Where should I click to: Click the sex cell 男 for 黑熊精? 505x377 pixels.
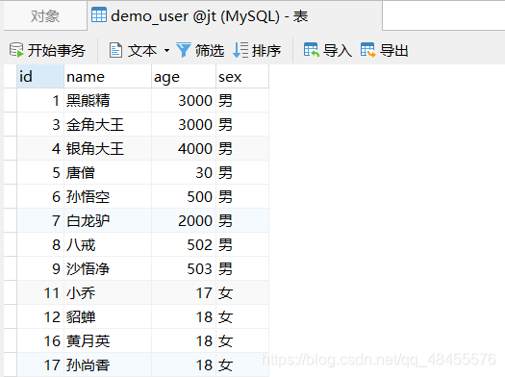pyautogui.click(x=242, y=100)
